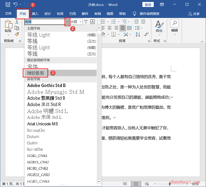Click the character border A icon
Viewport: 206px width, 187px height.
tap(92, 22)
